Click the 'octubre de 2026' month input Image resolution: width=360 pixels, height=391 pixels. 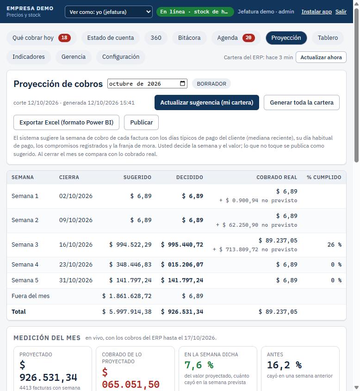point(147,84)
